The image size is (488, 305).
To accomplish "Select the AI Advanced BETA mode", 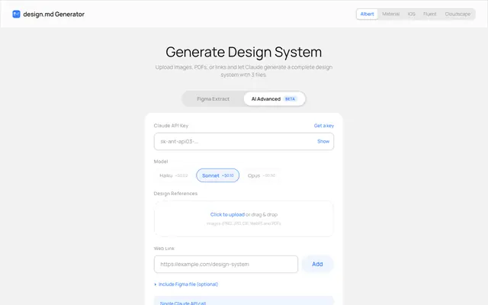I will (x=274, y=99).
